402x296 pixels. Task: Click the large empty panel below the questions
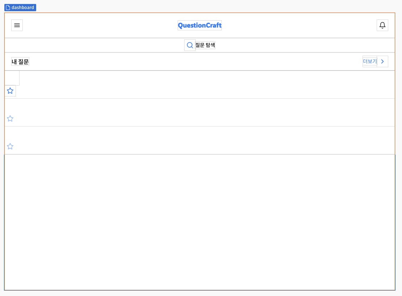(x=200, y=222)
